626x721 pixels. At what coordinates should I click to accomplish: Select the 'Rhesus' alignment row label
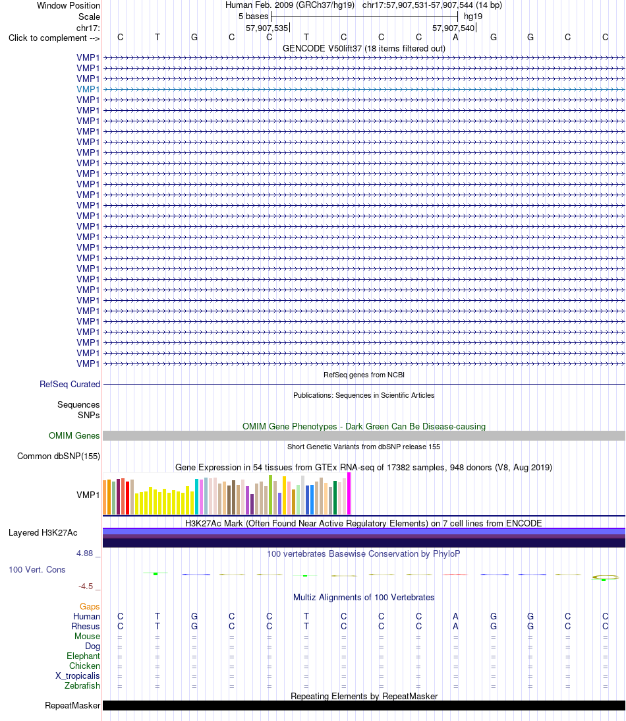pyautogui.click(x=86, y=626)
